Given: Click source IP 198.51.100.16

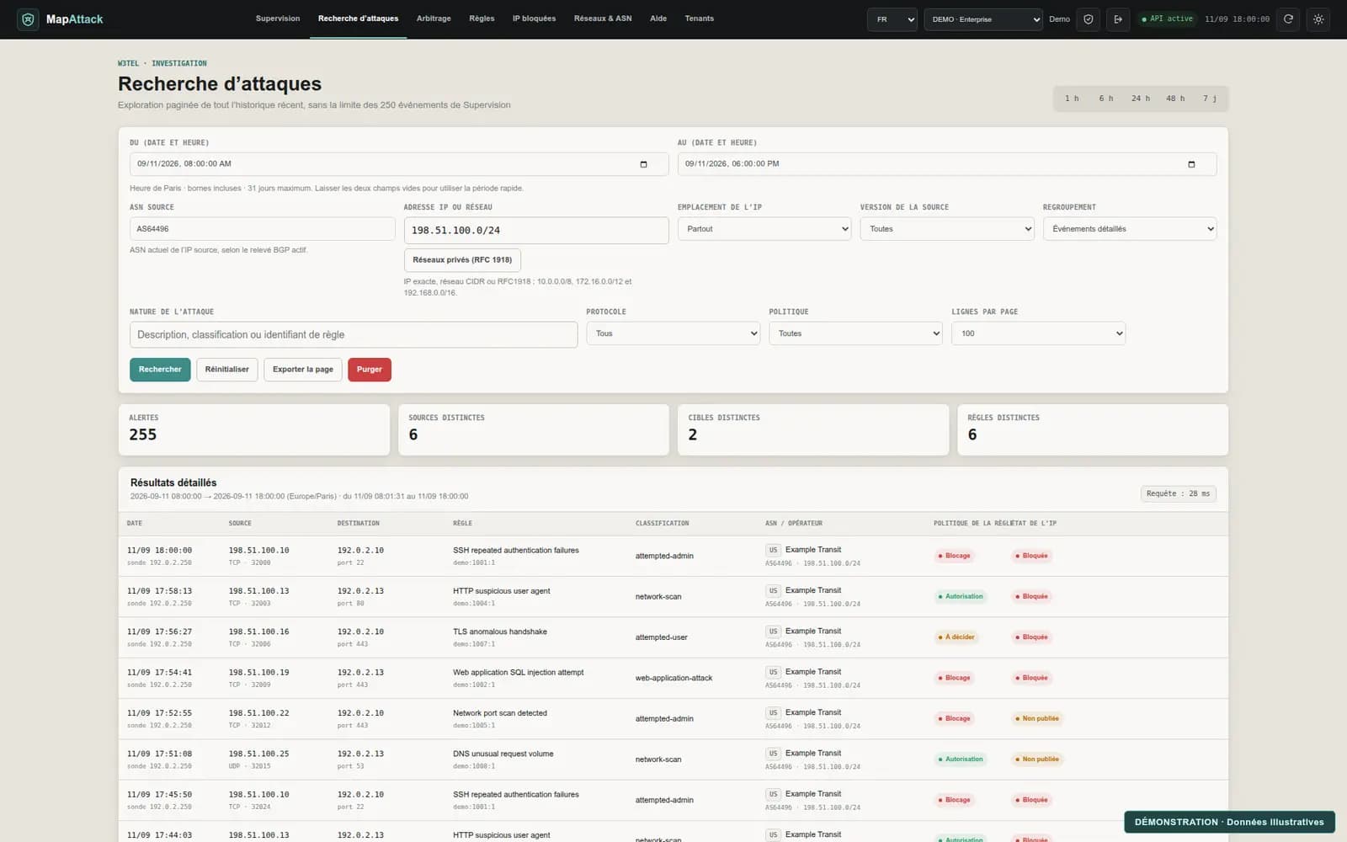Looking at the screenshot, I should pyautogui.click(x=258, y=631).
